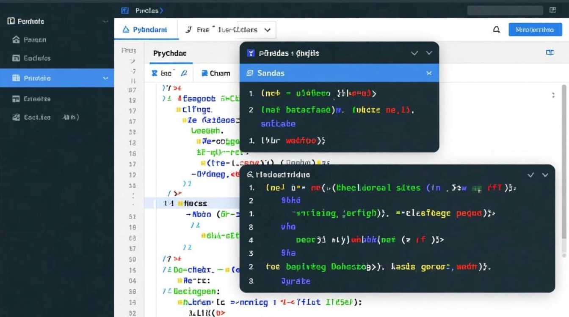Image resolution: width=569 pixels, height=317 pixels.
Task: Click the Ertaetes sidebar icon
Action: pyautogui.click(x=16, y=99)
